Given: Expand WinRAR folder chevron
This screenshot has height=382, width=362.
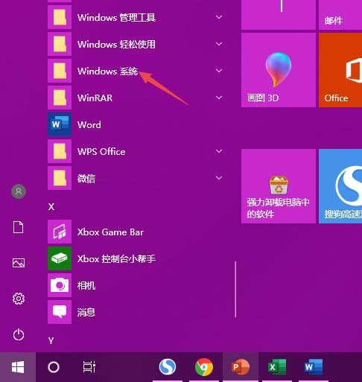Looking at the screenshot, I should click(219, 98).
